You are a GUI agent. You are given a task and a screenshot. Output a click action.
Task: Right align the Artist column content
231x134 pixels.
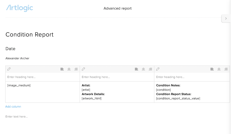(151, 69)
